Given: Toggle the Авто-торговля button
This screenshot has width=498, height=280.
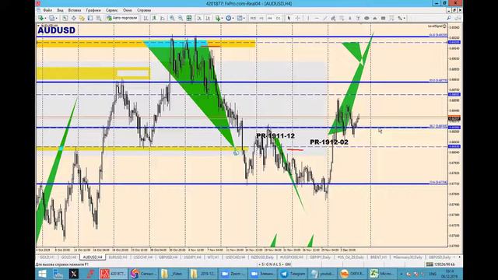Looking at the screenshot, I should click(x=122, y=18).
